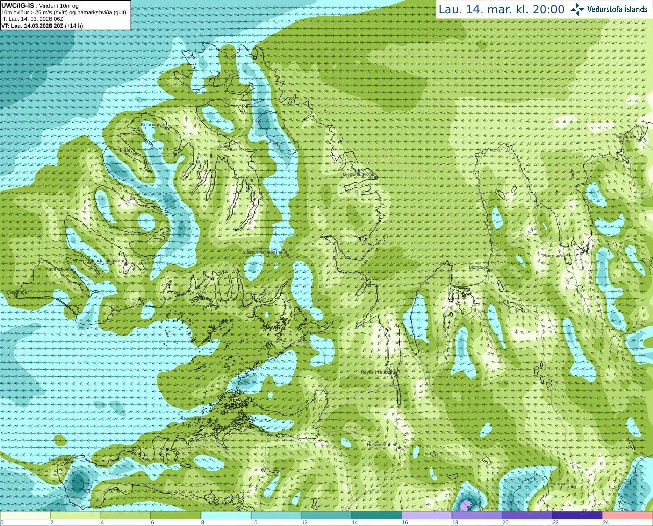Click the Gjögurflugvöllur station label
653x526 pixels.
[x=359, y=175]
